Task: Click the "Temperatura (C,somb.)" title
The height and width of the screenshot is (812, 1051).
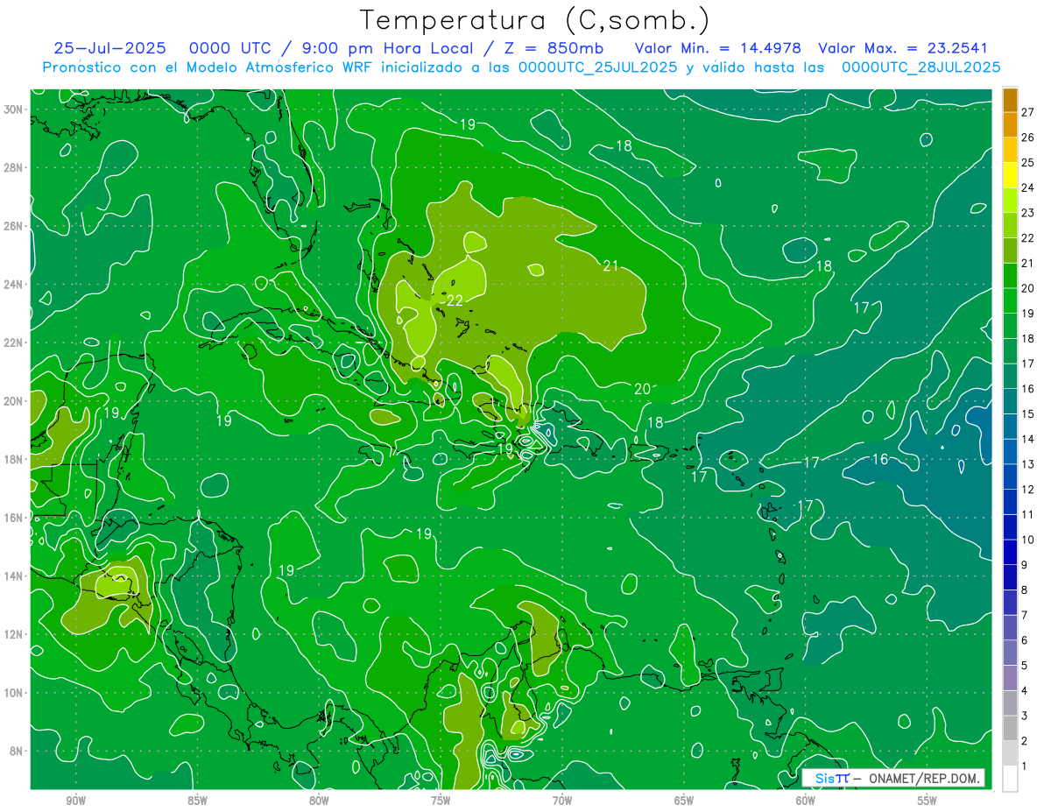Action: [x=535, y=21]
